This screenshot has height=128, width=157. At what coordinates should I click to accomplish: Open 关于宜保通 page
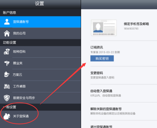[x=40, y=116]
